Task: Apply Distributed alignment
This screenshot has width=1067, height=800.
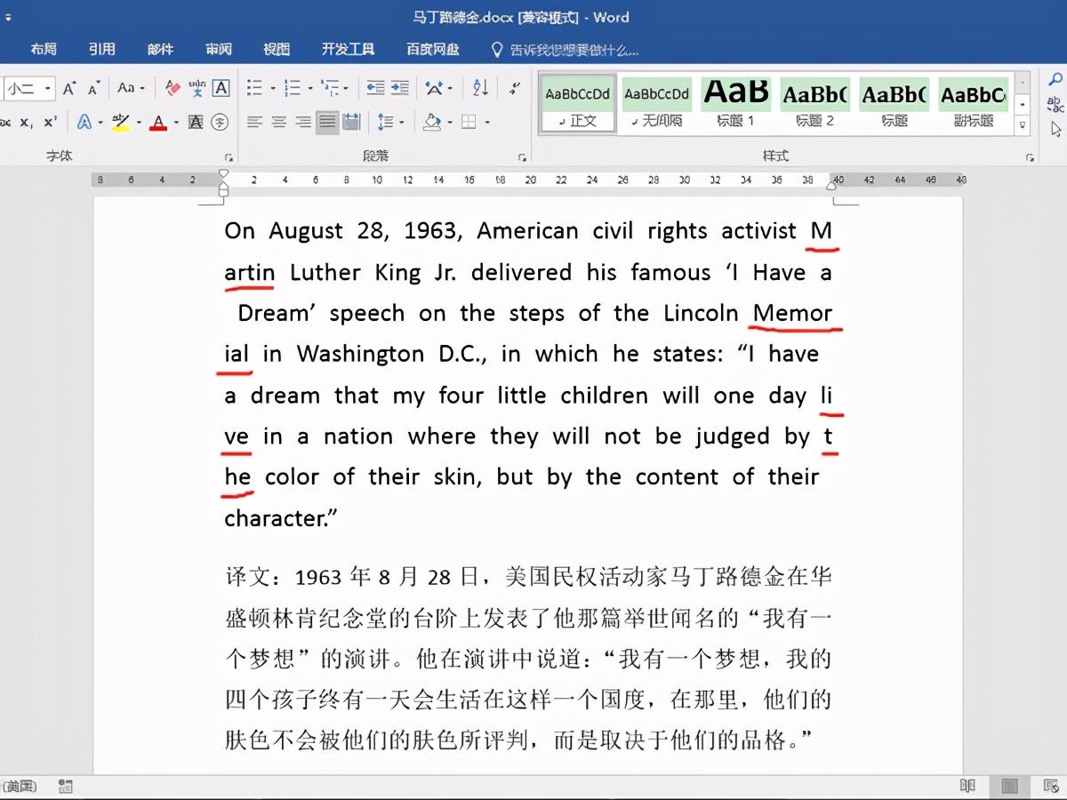Action: click(x=351, y=122)
